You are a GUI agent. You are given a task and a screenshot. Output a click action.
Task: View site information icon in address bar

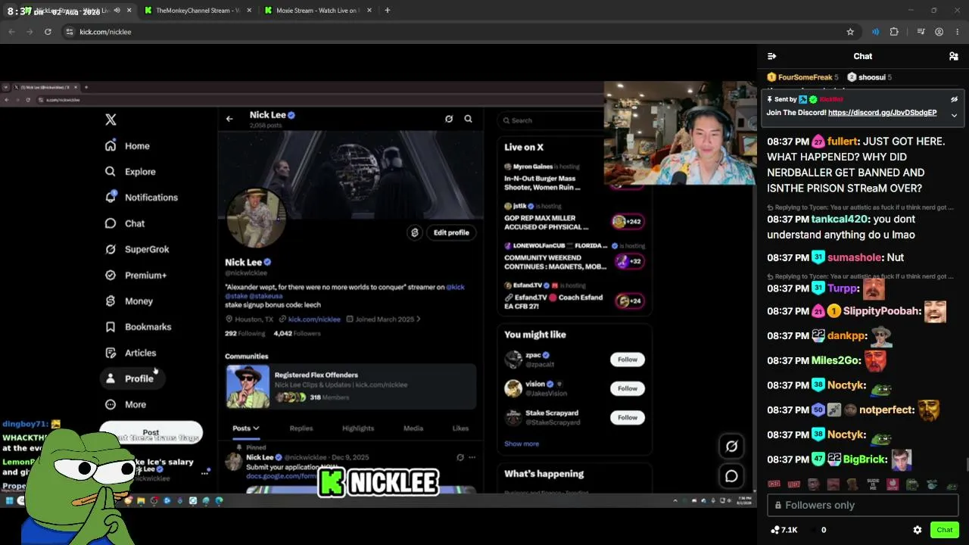pos(70,32)
